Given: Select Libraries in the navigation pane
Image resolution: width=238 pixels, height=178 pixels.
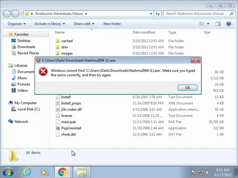Looking at the screenshot, I should point(21,66).
